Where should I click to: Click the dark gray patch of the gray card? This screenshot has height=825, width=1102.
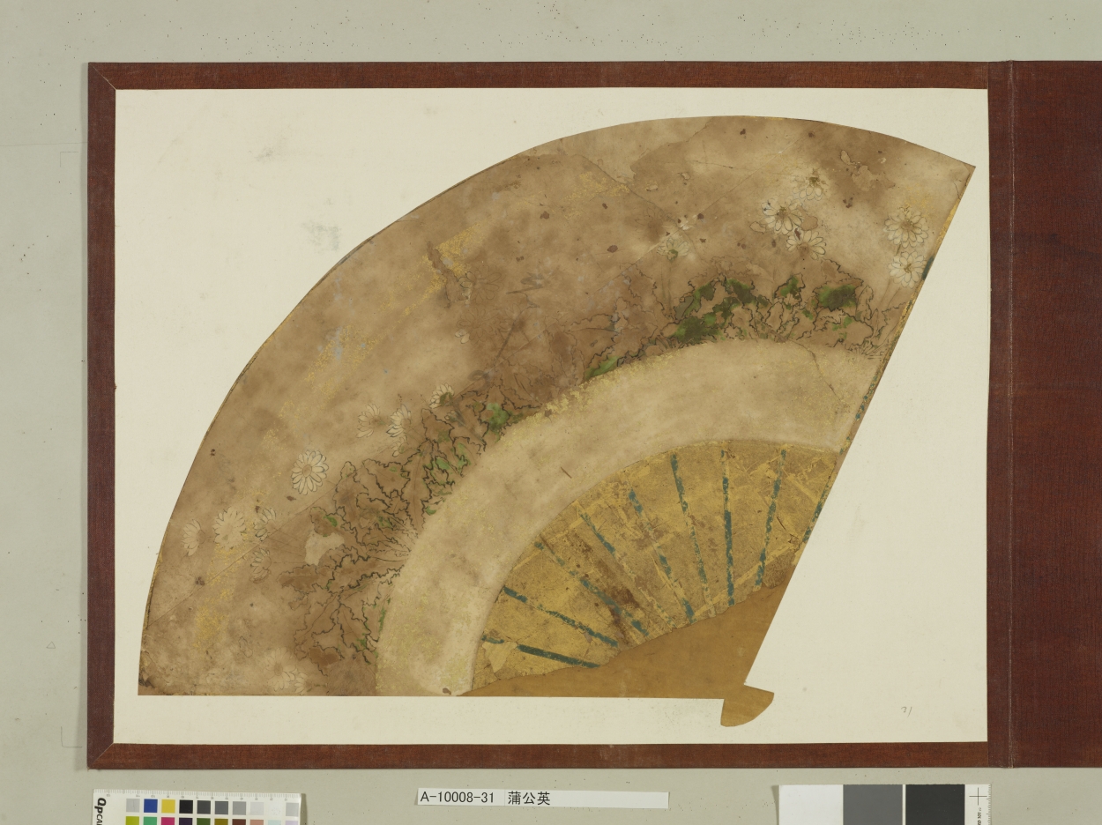(934, 805)
